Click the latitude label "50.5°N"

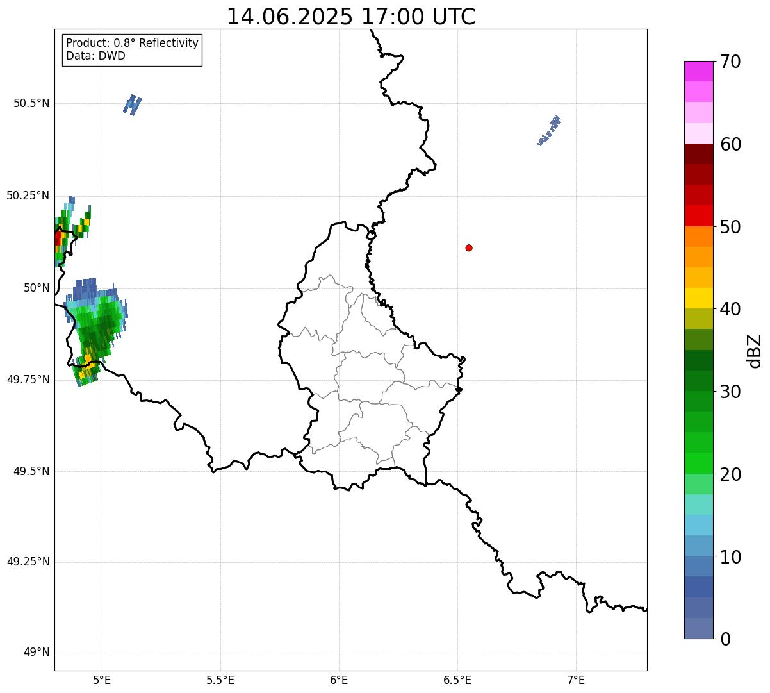[x=31, y=103]
